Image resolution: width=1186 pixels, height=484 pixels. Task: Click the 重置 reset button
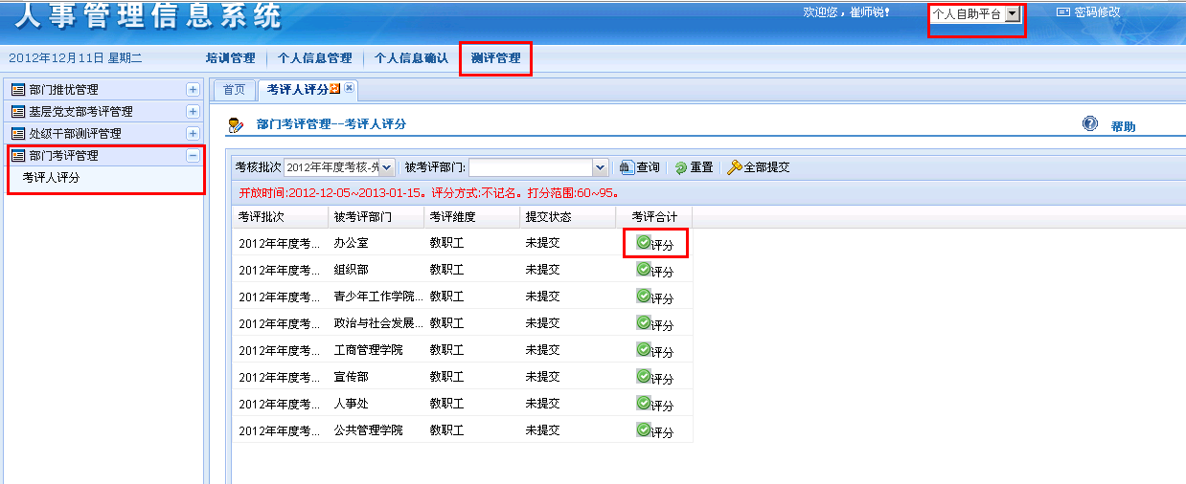(694, 167)
